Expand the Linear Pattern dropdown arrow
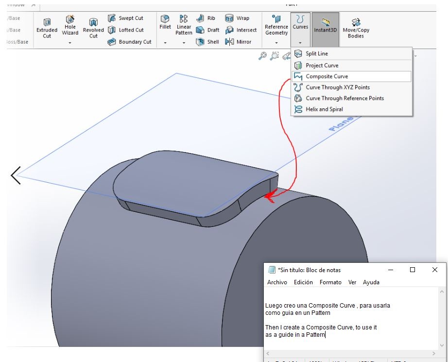This screenshot has height=362, width=448. point(184,43)
